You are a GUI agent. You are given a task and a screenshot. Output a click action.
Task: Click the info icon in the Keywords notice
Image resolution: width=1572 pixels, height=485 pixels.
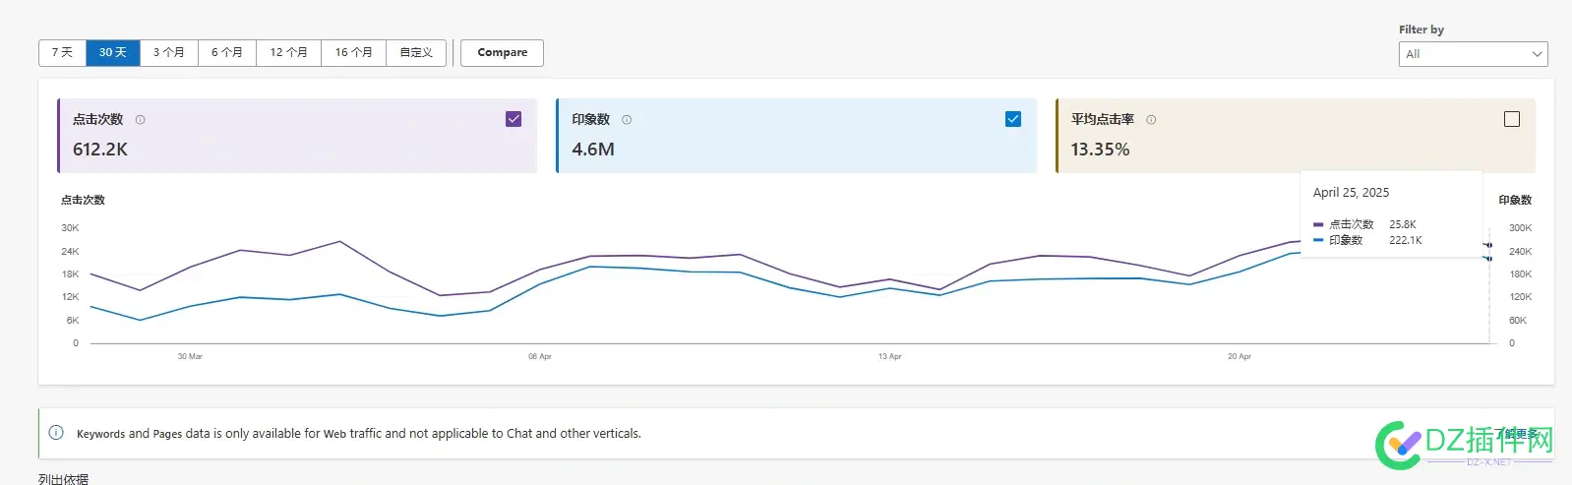coord(56,433)
